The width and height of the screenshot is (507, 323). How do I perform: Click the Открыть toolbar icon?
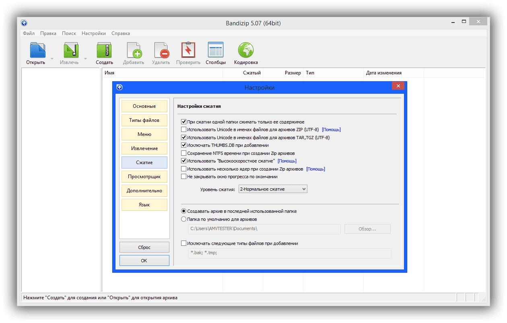(x=37, y=50)
